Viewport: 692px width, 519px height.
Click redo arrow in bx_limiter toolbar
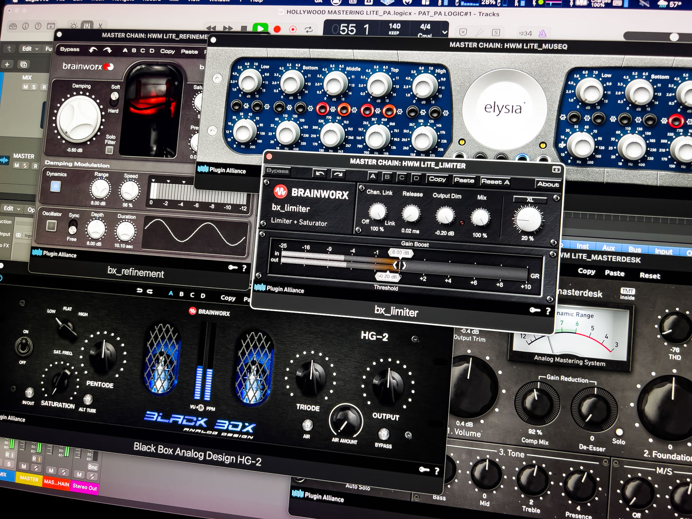click(338, 174)
